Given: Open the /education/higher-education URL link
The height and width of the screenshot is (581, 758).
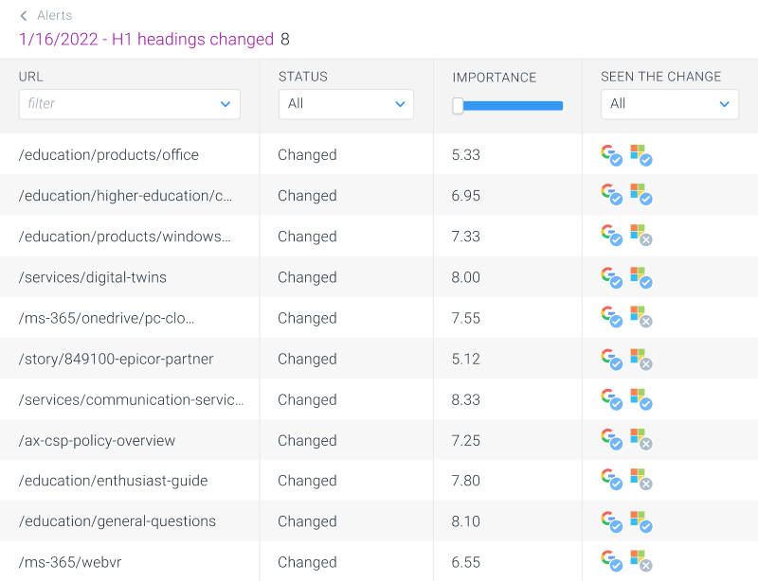Looking at the screenshot, I should tap(125, 196).
